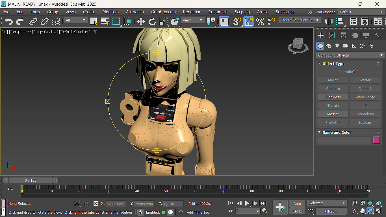Click the Mesher button
The image size is (386, 217).
click(x=333, y=114)
